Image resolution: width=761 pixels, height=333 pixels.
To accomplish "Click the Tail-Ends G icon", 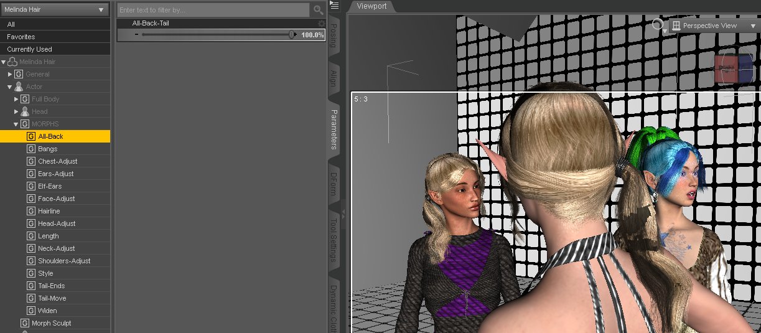I will pos(31,286).
